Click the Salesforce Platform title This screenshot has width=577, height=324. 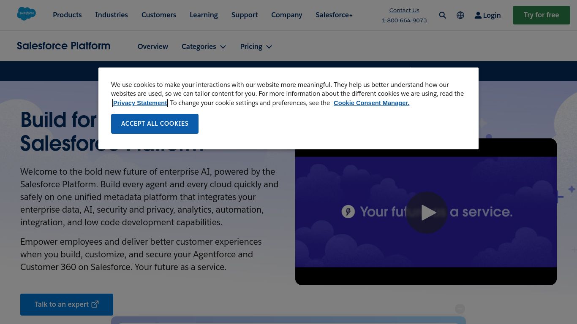click(63, 46)
